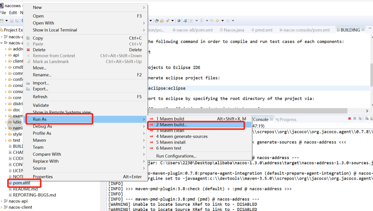Image resolution: width=373 pixels, height=211 pixels.
Task: Open the File menu in menu bar
Action: point(3,12)
